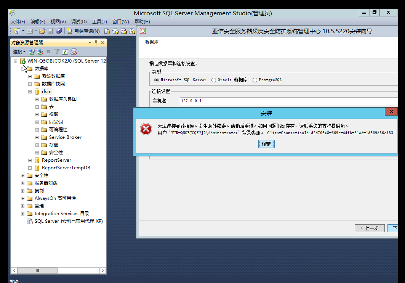This screenshot has height=283, width=405.
Task: Close the 安装 error dialog with X
Action: pos(391,111)
